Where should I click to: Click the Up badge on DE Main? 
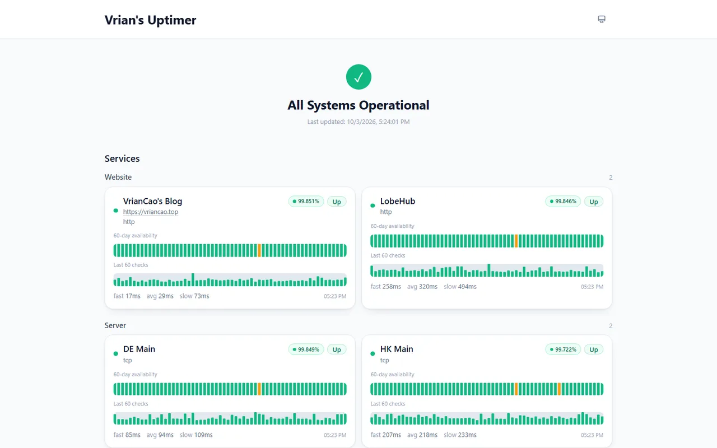coord(337,349)
